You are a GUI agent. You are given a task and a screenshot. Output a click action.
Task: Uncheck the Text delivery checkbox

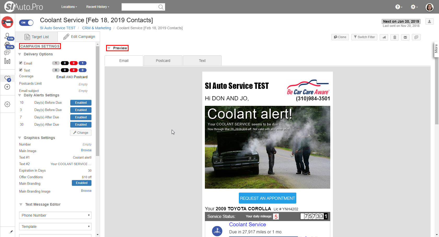[x=21, y=70]
